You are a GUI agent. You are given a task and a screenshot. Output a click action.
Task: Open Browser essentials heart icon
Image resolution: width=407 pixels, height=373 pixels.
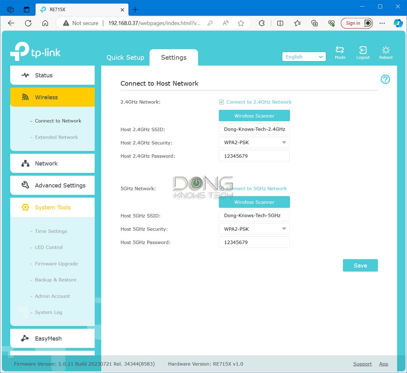tap(331, 23)
